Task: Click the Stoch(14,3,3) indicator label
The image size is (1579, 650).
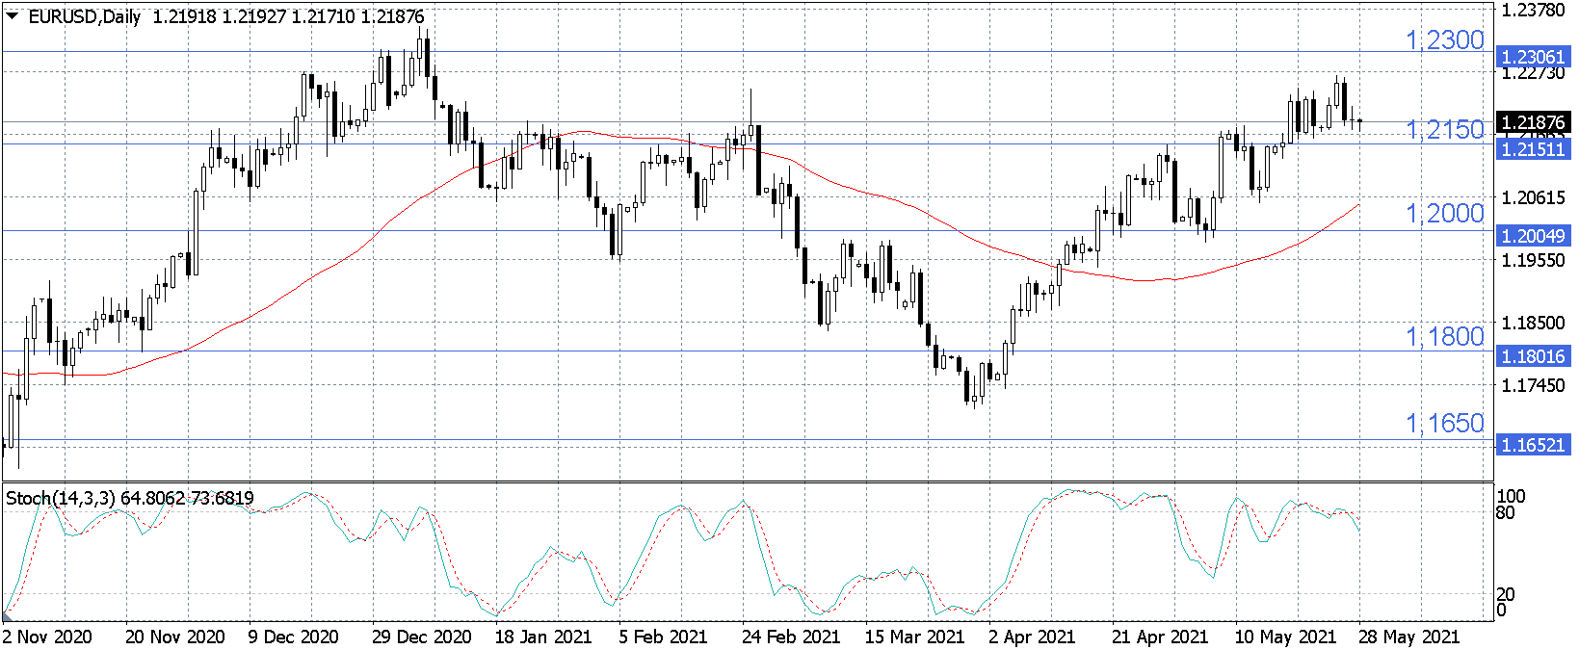Action: (x=61, y=498)
